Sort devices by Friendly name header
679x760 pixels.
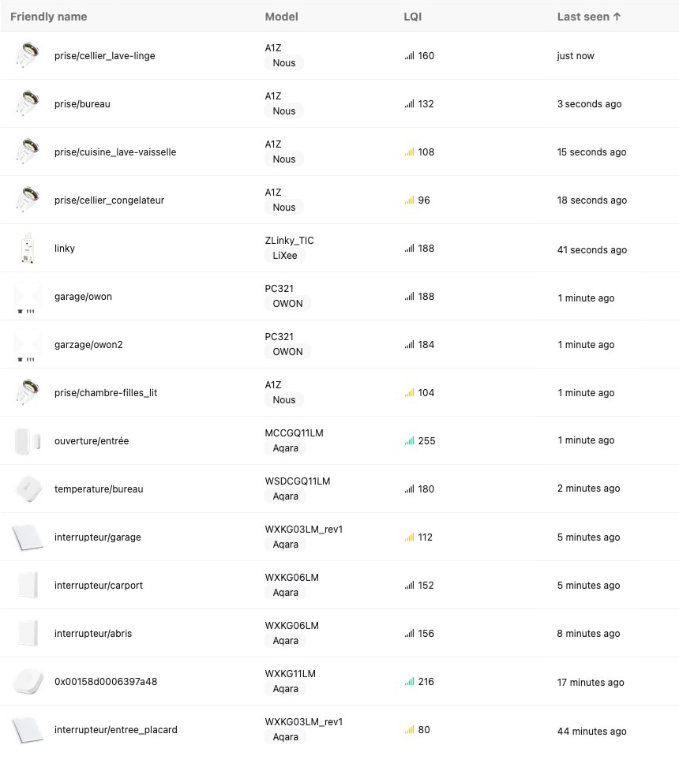pyautogui.click(x=49, y=17)
